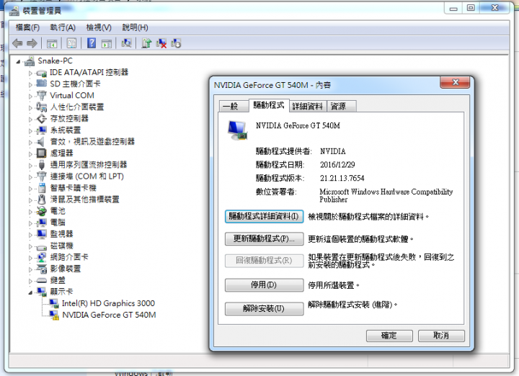Expand the SD 主機介面卡 node
The width and height of the screenshot is (519, 376).
30,85
